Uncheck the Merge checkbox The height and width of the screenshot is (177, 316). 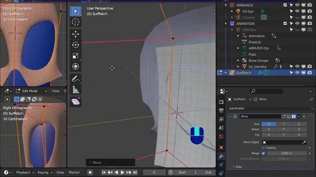pyautogui.click(x=263, y=153)
